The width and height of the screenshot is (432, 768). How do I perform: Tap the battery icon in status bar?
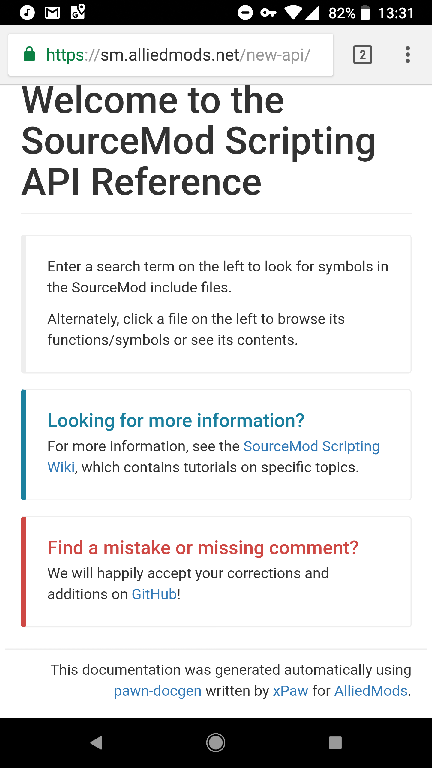(x=365, y=13)
